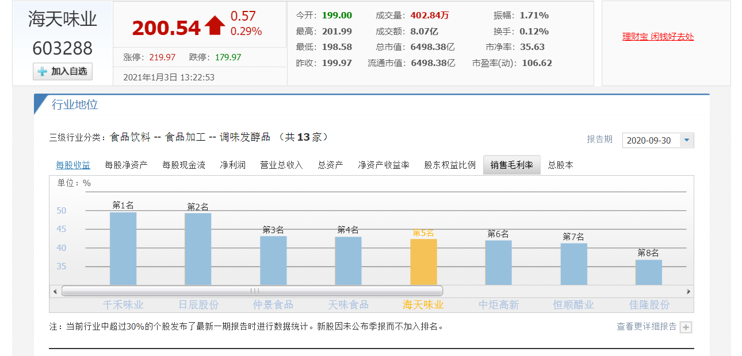This screenshot has height=356, width=742.
Task: Switch to 净资产收益率 tab
Action: tap(384, 165)
